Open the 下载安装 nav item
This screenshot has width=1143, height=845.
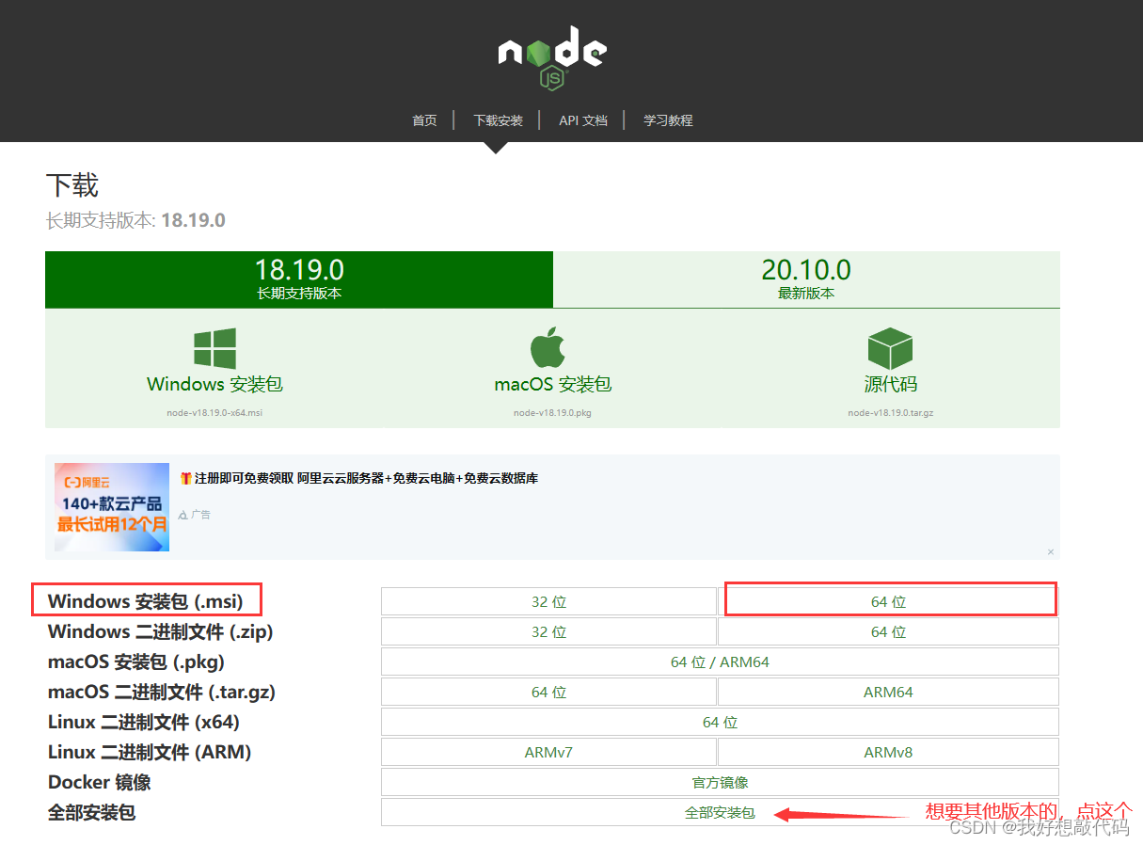pos(498,120)
